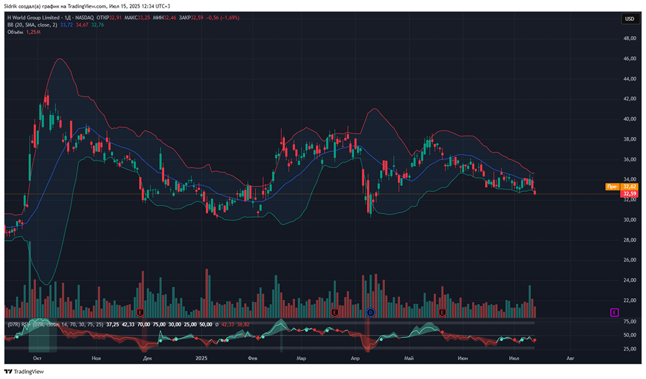Screen dimensions: 646x379
Task: Click the red earnings E marker in late May
Action: click(x=443, y=312)
